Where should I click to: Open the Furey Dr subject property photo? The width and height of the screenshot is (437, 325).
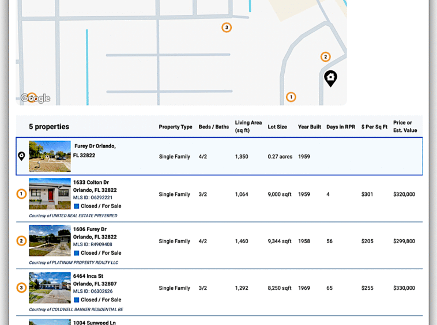point(50,156)
